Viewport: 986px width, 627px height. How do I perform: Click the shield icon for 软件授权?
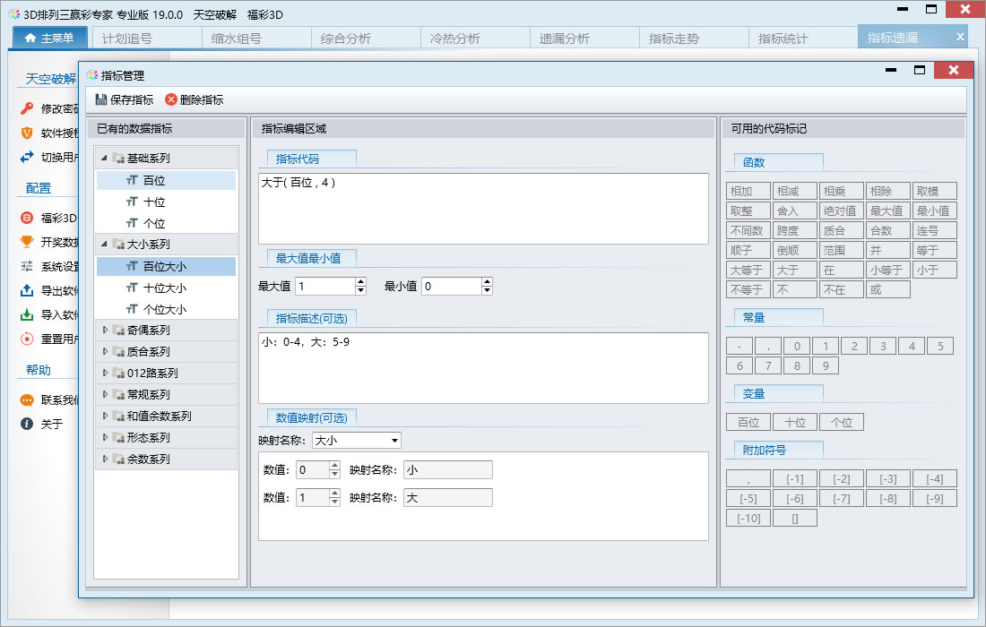pos(26,133)
